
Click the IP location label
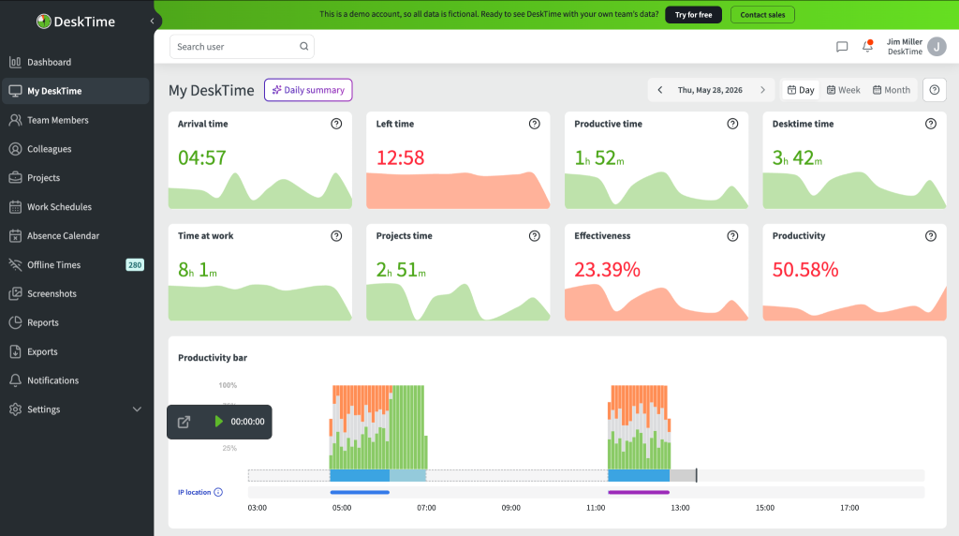[x=195, y=493]
